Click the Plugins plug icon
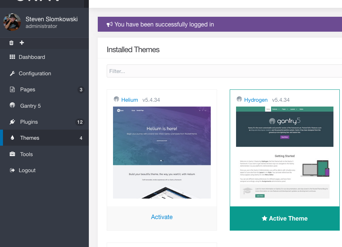The image size is (342, 247). pyautogui.click(x=12, y=122)
